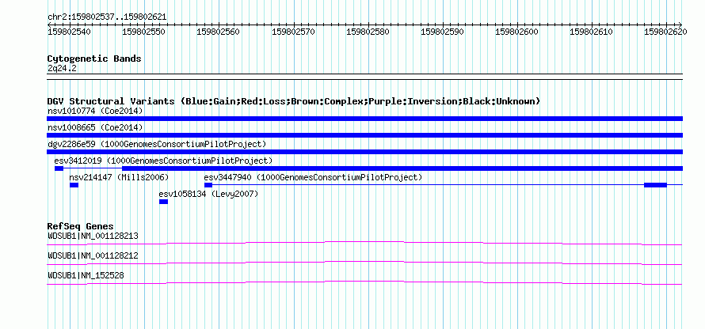Open variant label esv1058134 (Levy2007)
The width and height of the screenshot is (705, 329).
pos(208,194)
